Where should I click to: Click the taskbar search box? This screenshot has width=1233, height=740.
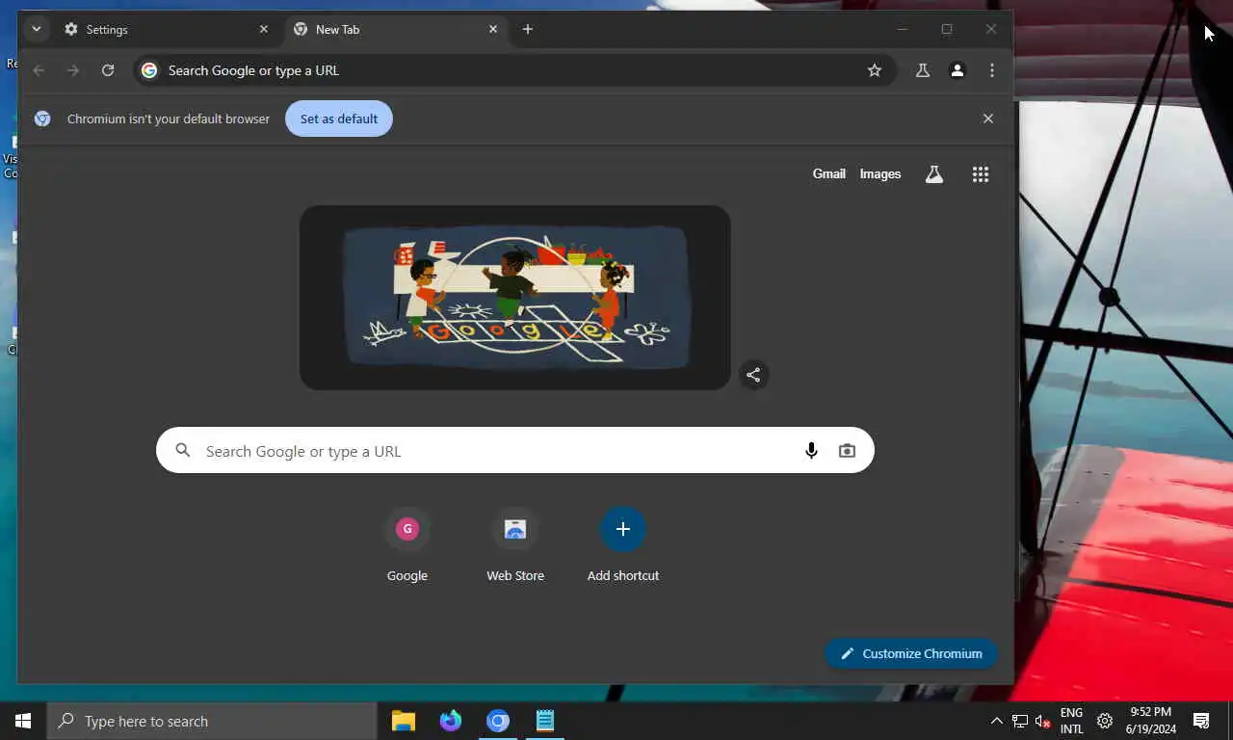(x=212, y=721)
